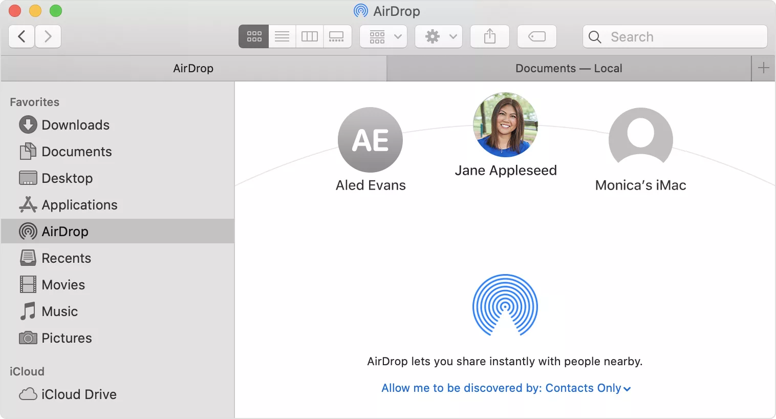Click the Edit Tags toolbar icon
Screen dimensions: 776x419
[x=536, y=36]
